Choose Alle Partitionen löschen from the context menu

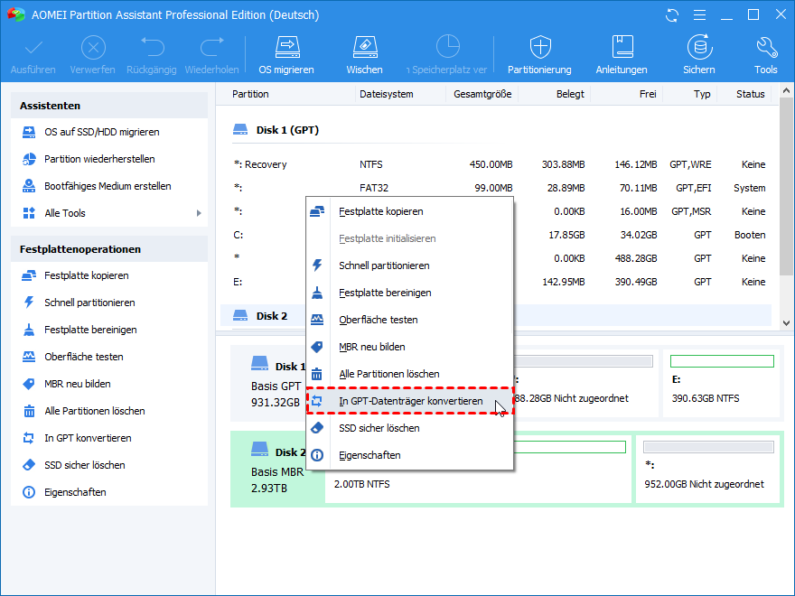pos(409,374)
